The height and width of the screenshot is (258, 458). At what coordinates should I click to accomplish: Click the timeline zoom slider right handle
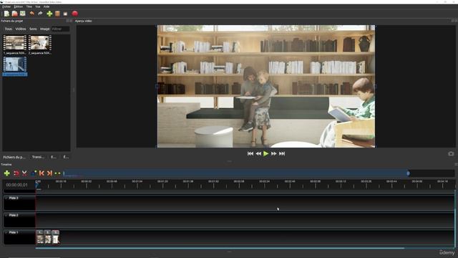coord(408,173)
